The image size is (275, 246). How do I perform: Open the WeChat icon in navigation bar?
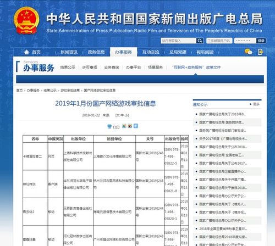[x=249, y=52]
